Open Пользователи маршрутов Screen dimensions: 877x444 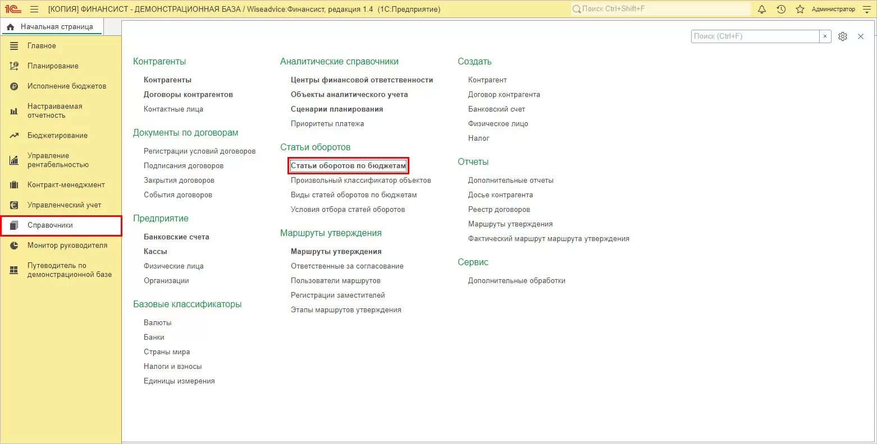[336, 281]
